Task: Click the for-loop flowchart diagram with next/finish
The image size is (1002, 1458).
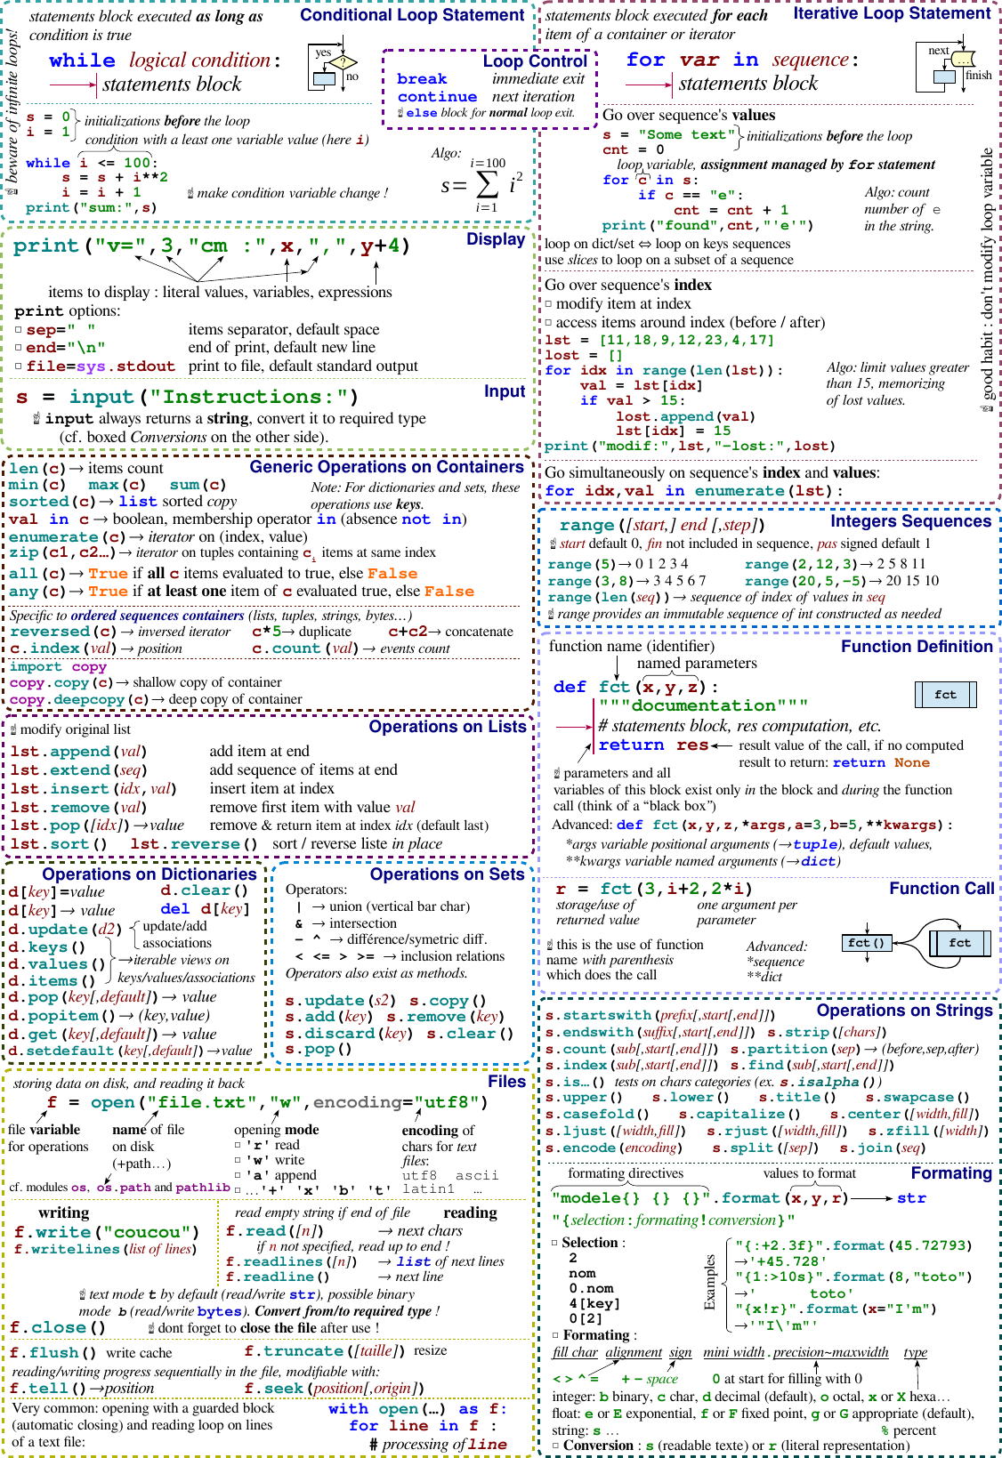Action: click(954, 66)
